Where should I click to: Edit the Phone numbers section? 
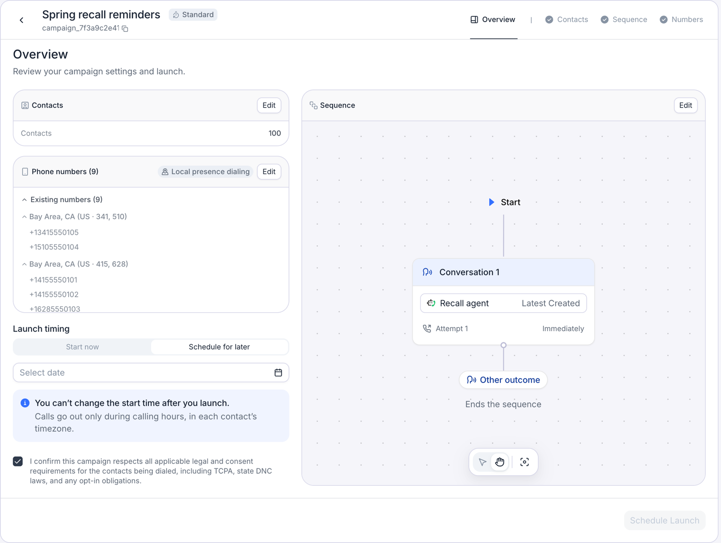pos(269,172)
